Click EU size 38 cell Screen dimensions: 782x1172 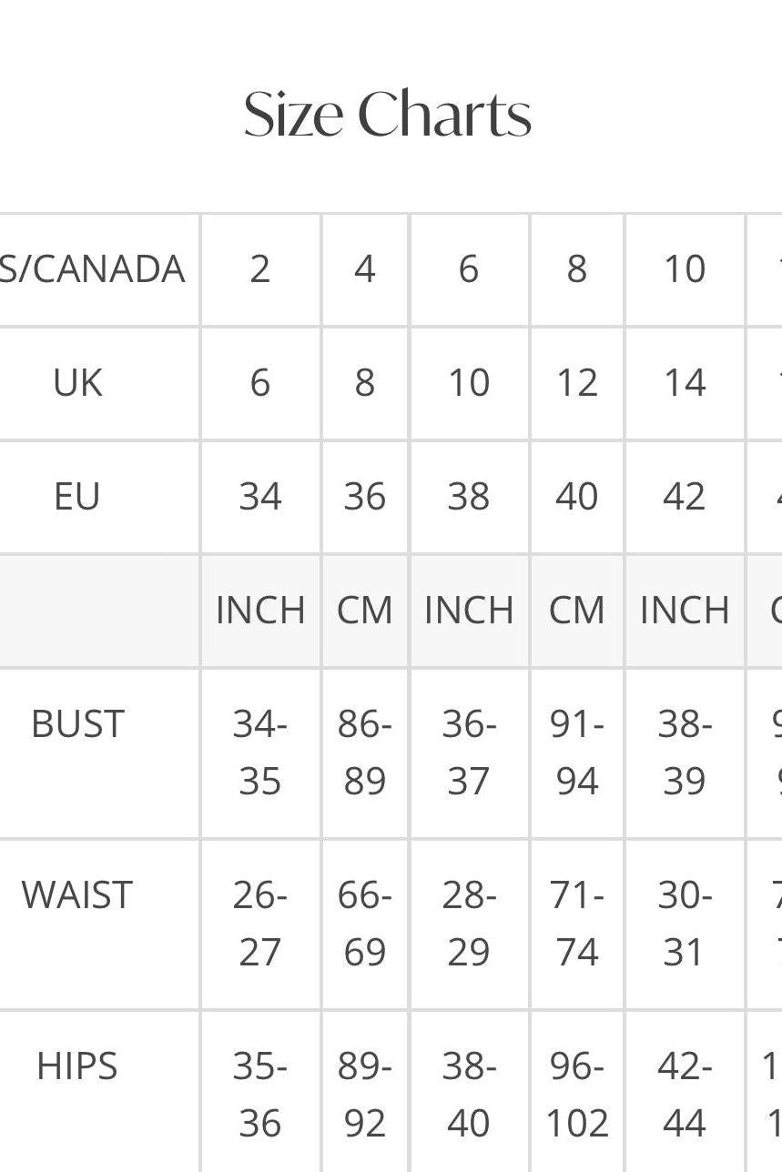click(469, 497)
